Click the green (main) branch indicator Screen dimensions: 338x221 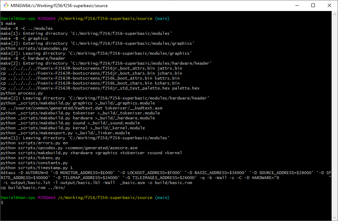pos(162,198)
